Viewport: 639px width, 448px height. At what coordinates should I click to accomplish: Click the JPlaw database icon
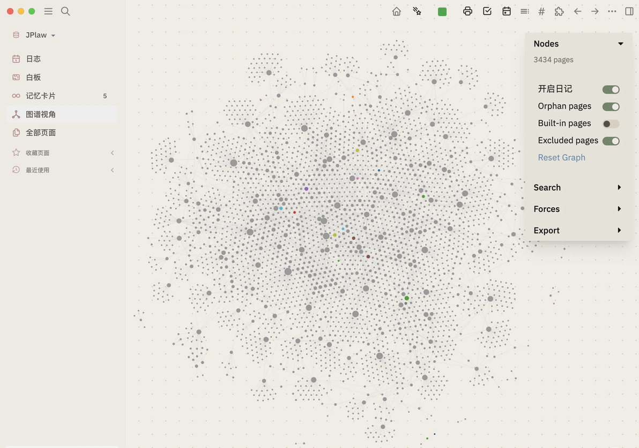[16, 35]
